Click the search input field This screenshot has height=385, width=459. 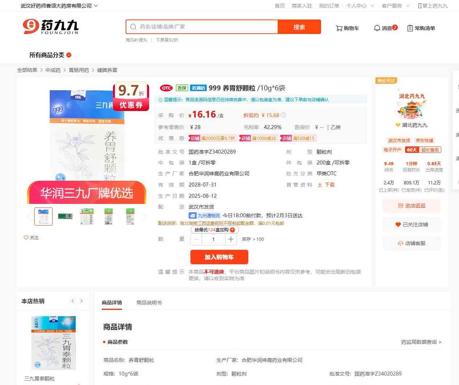tap(206, 27)
